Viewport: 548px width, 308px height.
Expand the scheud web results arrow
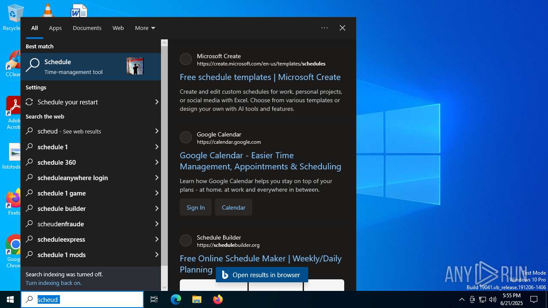pos(157,131)
